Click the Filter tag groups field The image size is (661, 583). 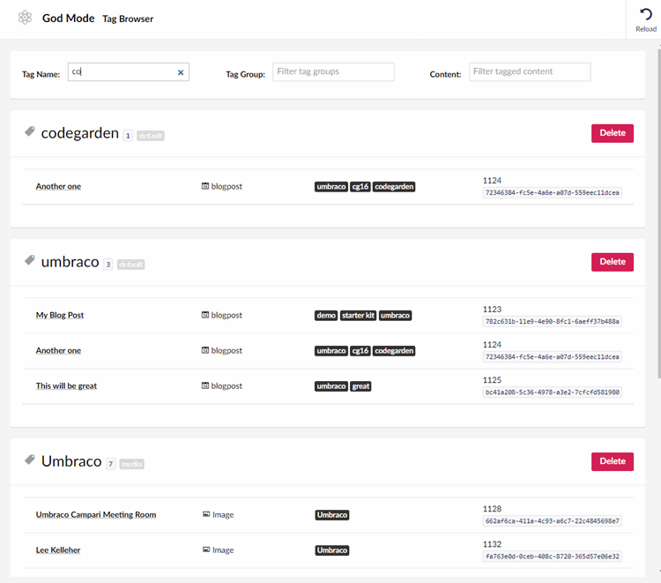(333, 71)
